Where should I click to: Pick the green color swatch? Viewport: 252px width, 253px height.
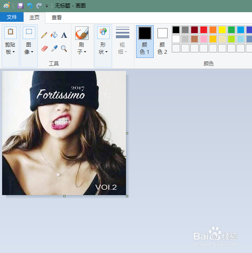click(x=231, y=30)
